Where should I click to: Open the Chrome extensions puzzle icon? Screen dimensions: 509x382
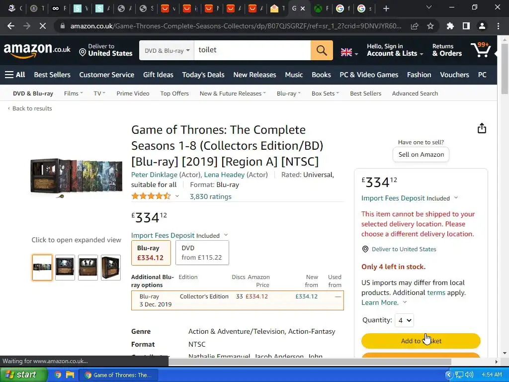click(450, 26)
